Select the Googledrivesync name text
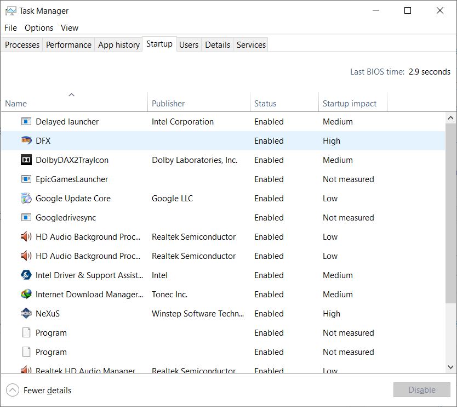This screenshot has height=407, width=457. [x=66, y=218]
